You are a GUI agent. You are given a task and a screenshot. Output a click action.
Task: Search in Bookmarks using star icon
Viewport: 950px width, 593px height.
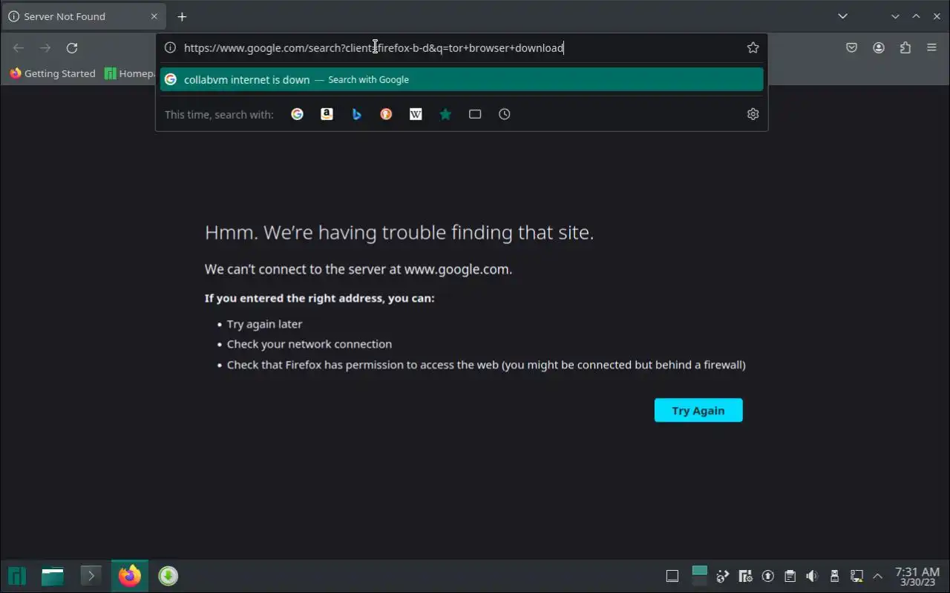tap(445, 114)
